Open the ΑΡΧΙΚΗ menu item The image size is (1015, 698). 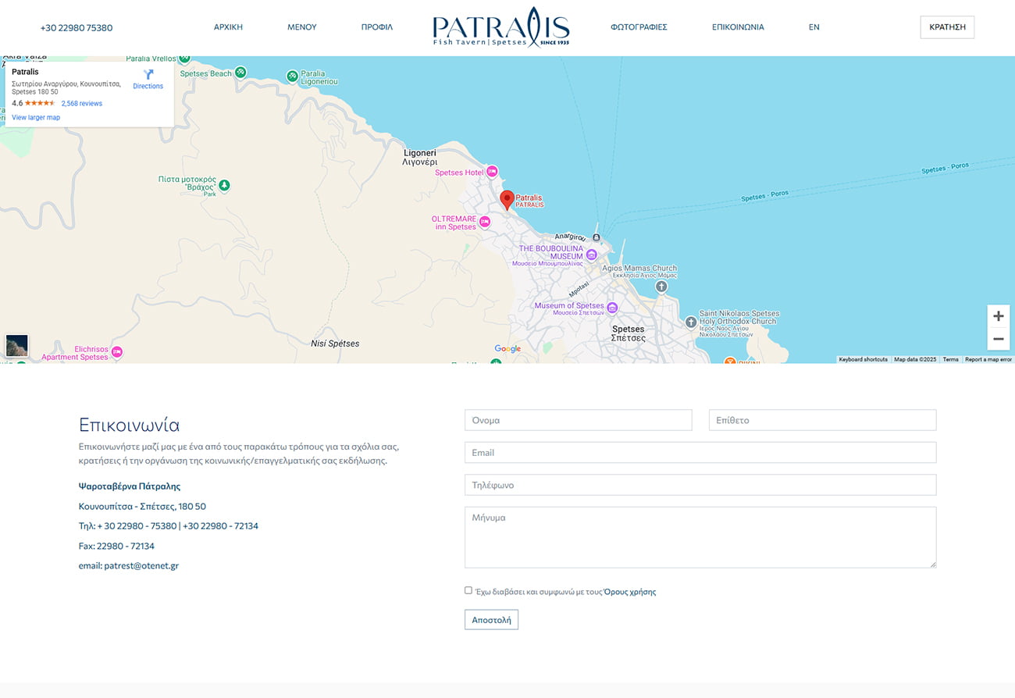[x=228, y=27]
